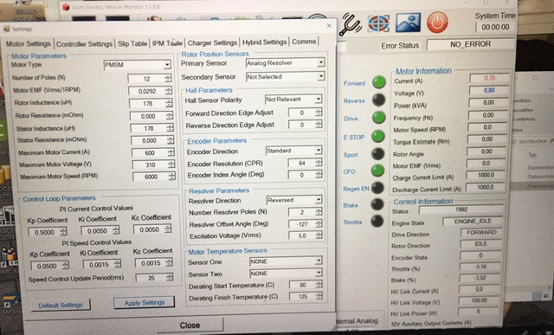Screen dimensions: 554x335
Task: Click the dark Reverse indicator light
Action: coord(379,100)
